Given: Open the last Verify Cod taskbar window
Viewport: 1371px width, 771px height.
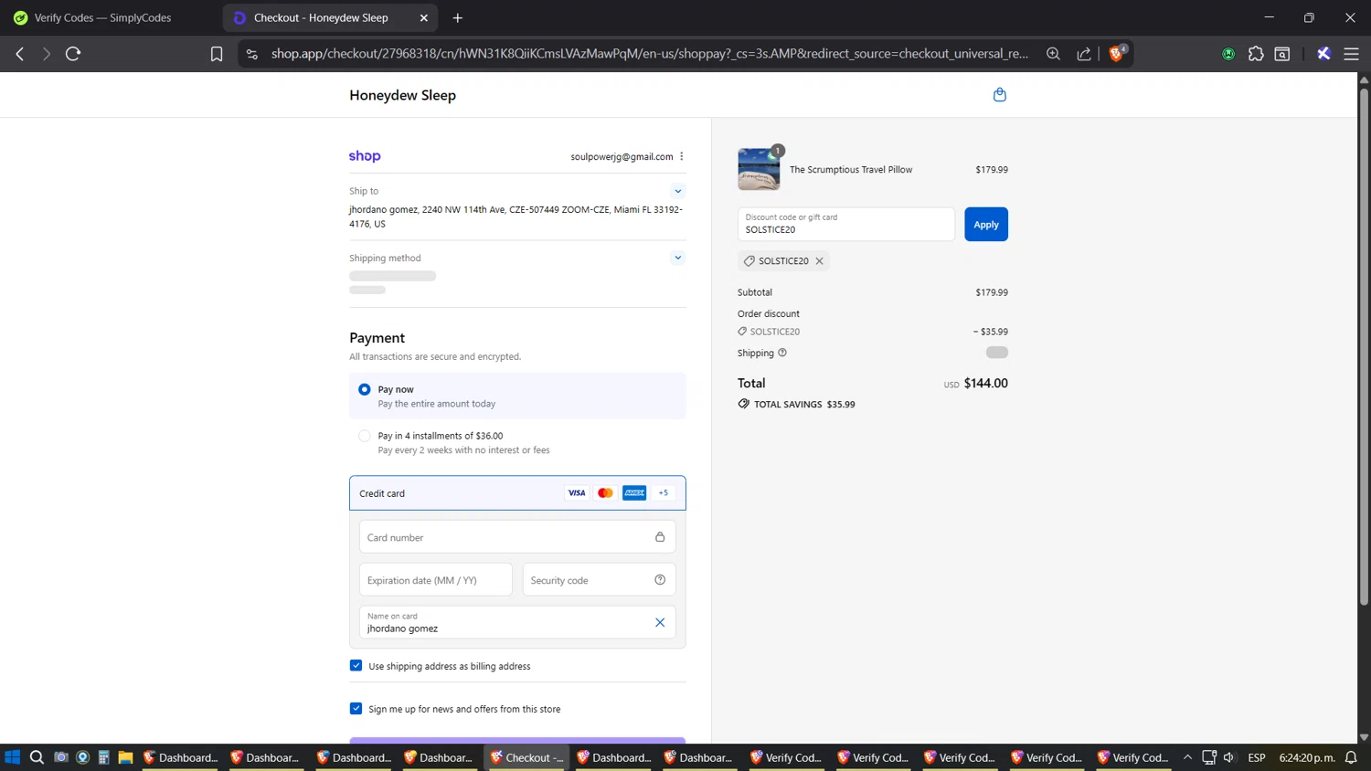Looking at the screenshot, I should tap(1132, 757).
